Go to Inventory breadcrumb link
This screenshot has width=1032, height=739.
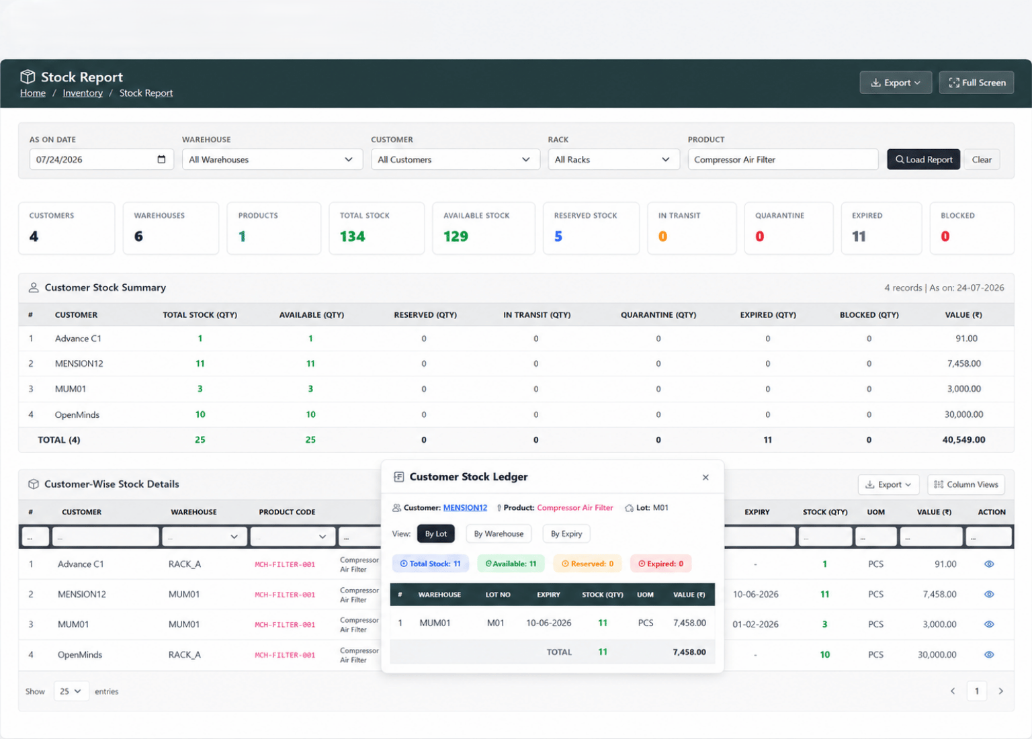(83, 93)
